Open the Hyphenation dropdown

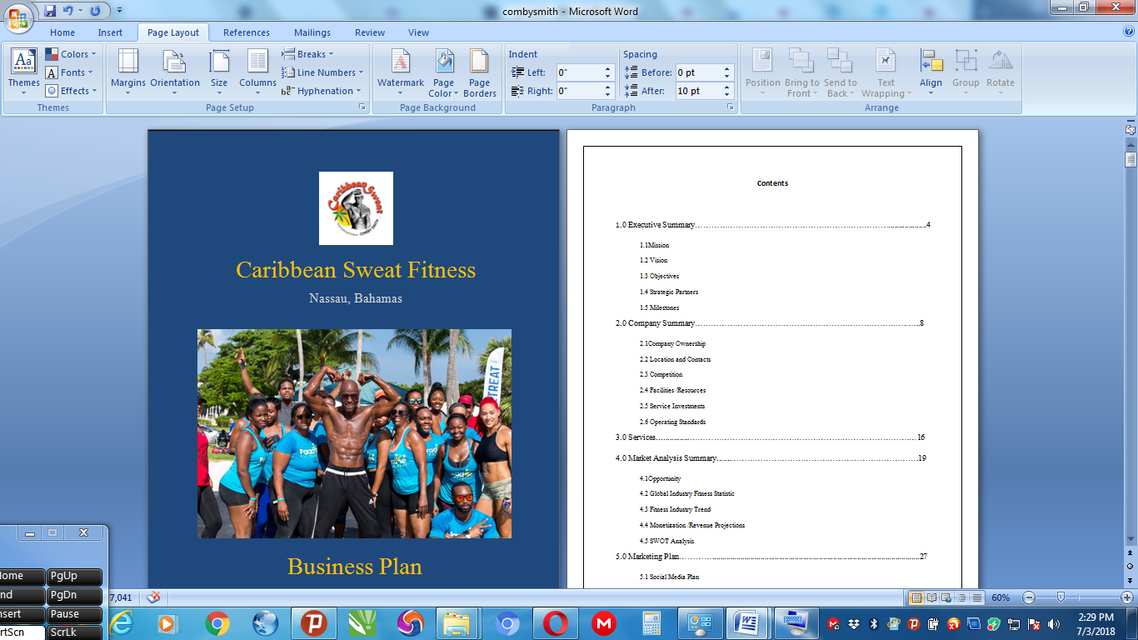(322, 91)
